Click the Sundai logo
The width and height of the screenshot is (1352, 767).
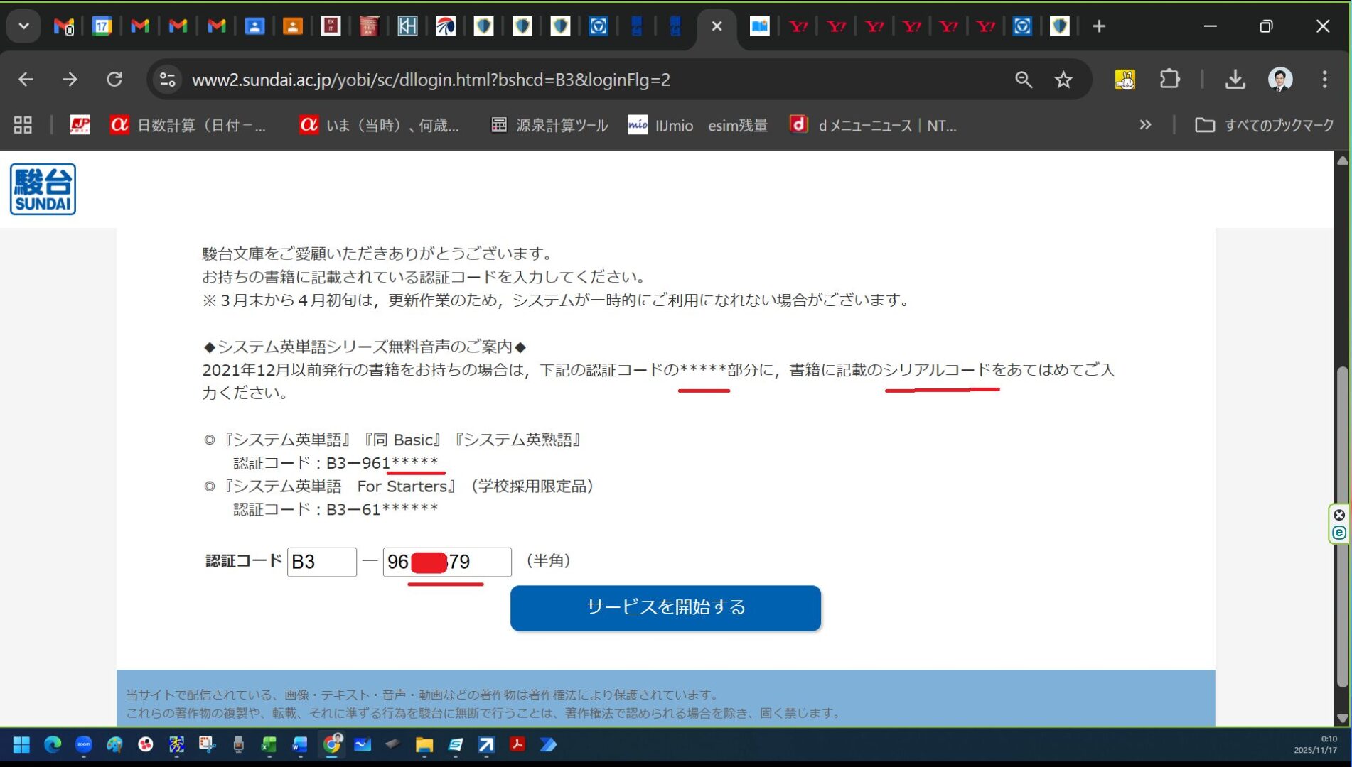tap(43, 190)
